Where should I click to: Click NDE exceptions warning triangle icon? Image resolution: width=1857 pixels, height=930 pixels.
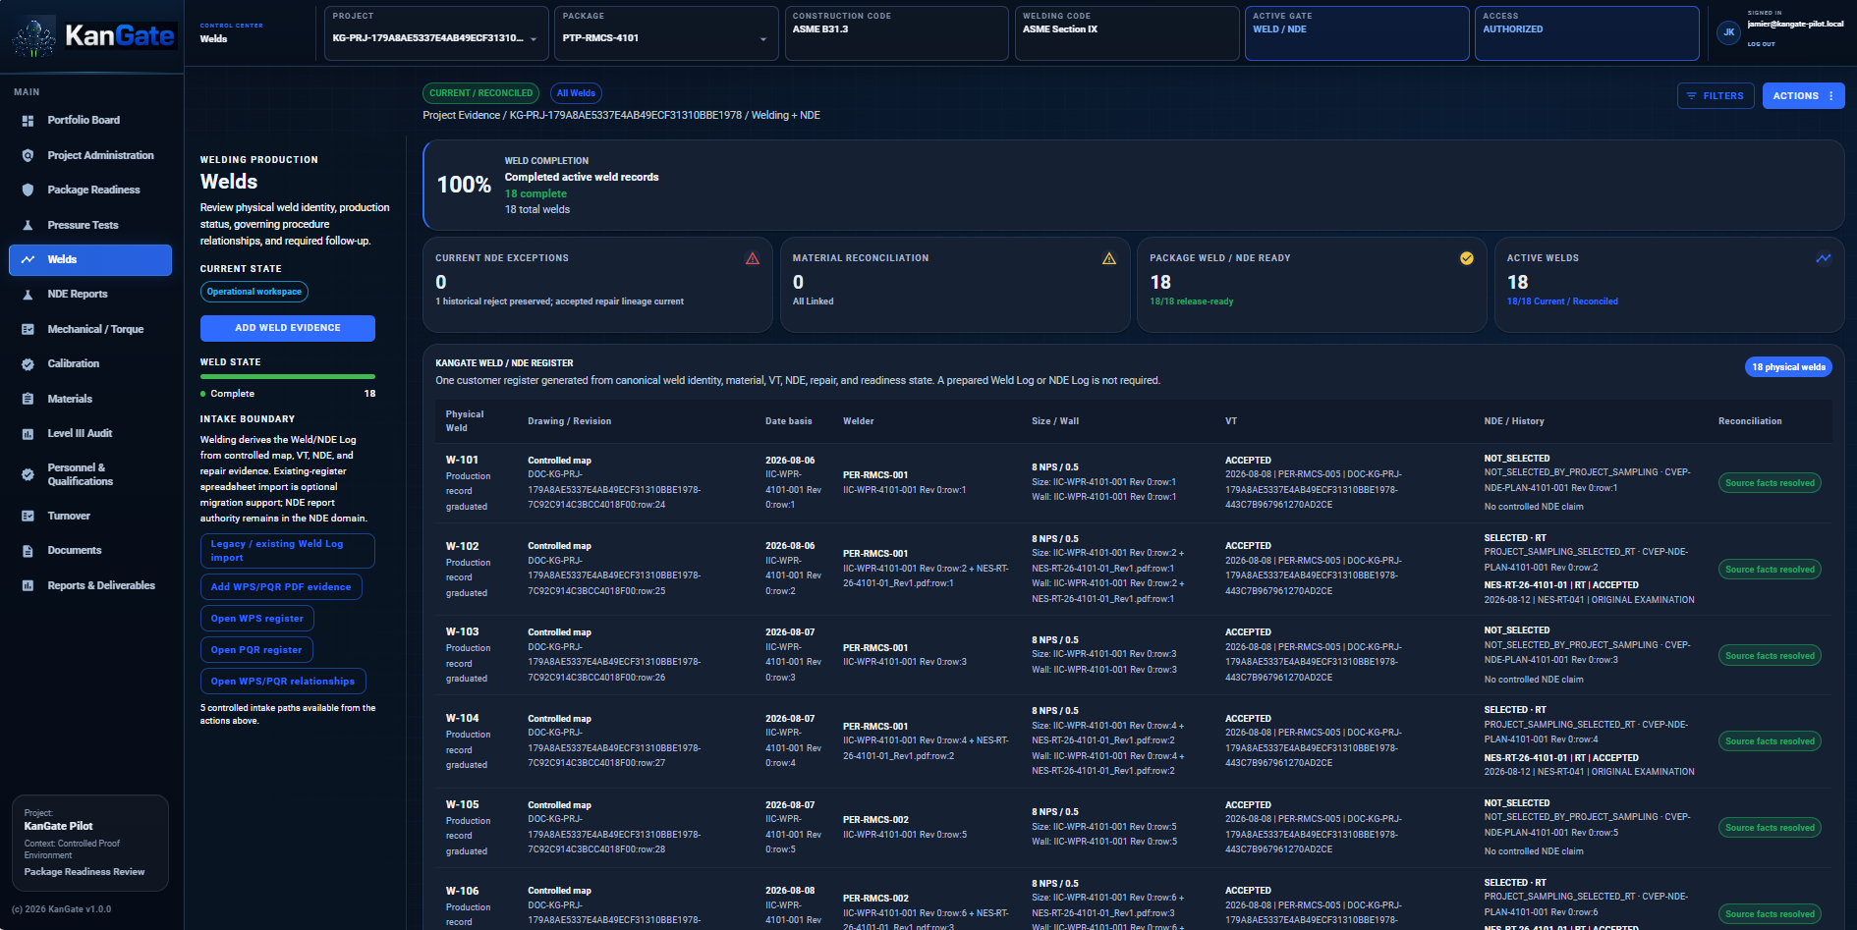tap(753, 258)
